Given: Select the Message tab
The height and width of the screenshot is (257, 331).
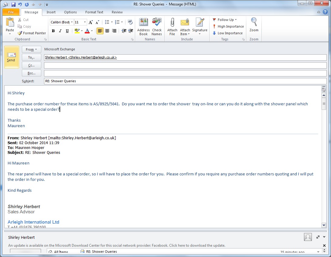Looking at the screenshot, I should pyautogui.click(x=31, y=12).
